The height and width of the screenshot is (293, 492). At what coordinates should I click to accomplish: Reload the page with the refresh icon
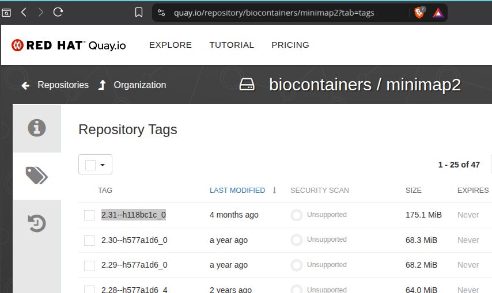click(58, 12)
